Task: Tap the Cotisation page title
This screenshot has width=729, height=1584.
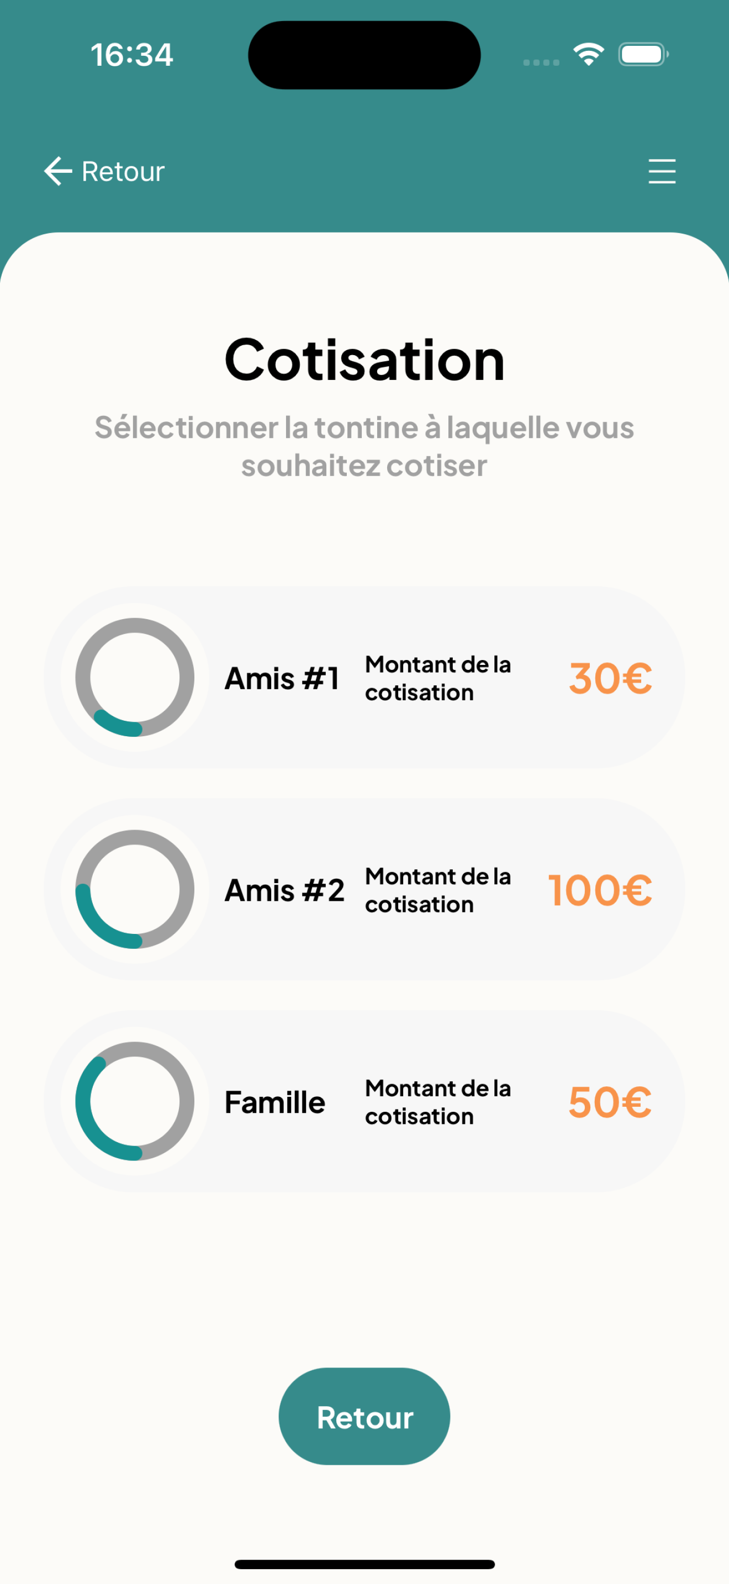Action: point(364,360)
